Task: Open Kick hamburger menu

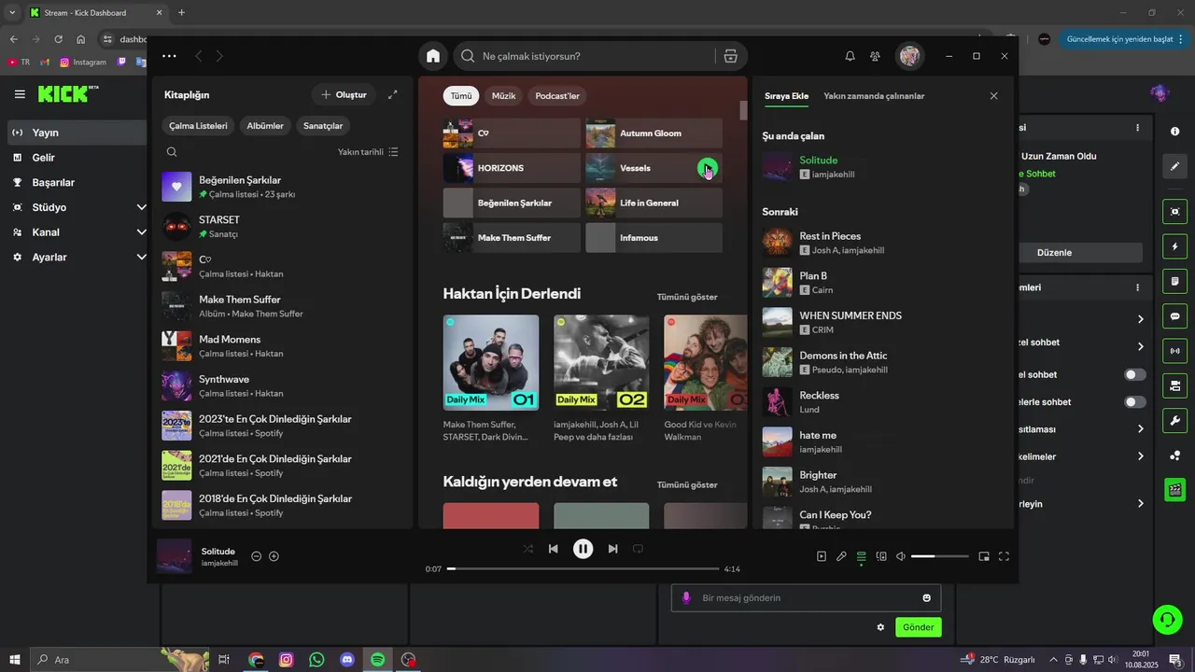Action: point(20,94)
